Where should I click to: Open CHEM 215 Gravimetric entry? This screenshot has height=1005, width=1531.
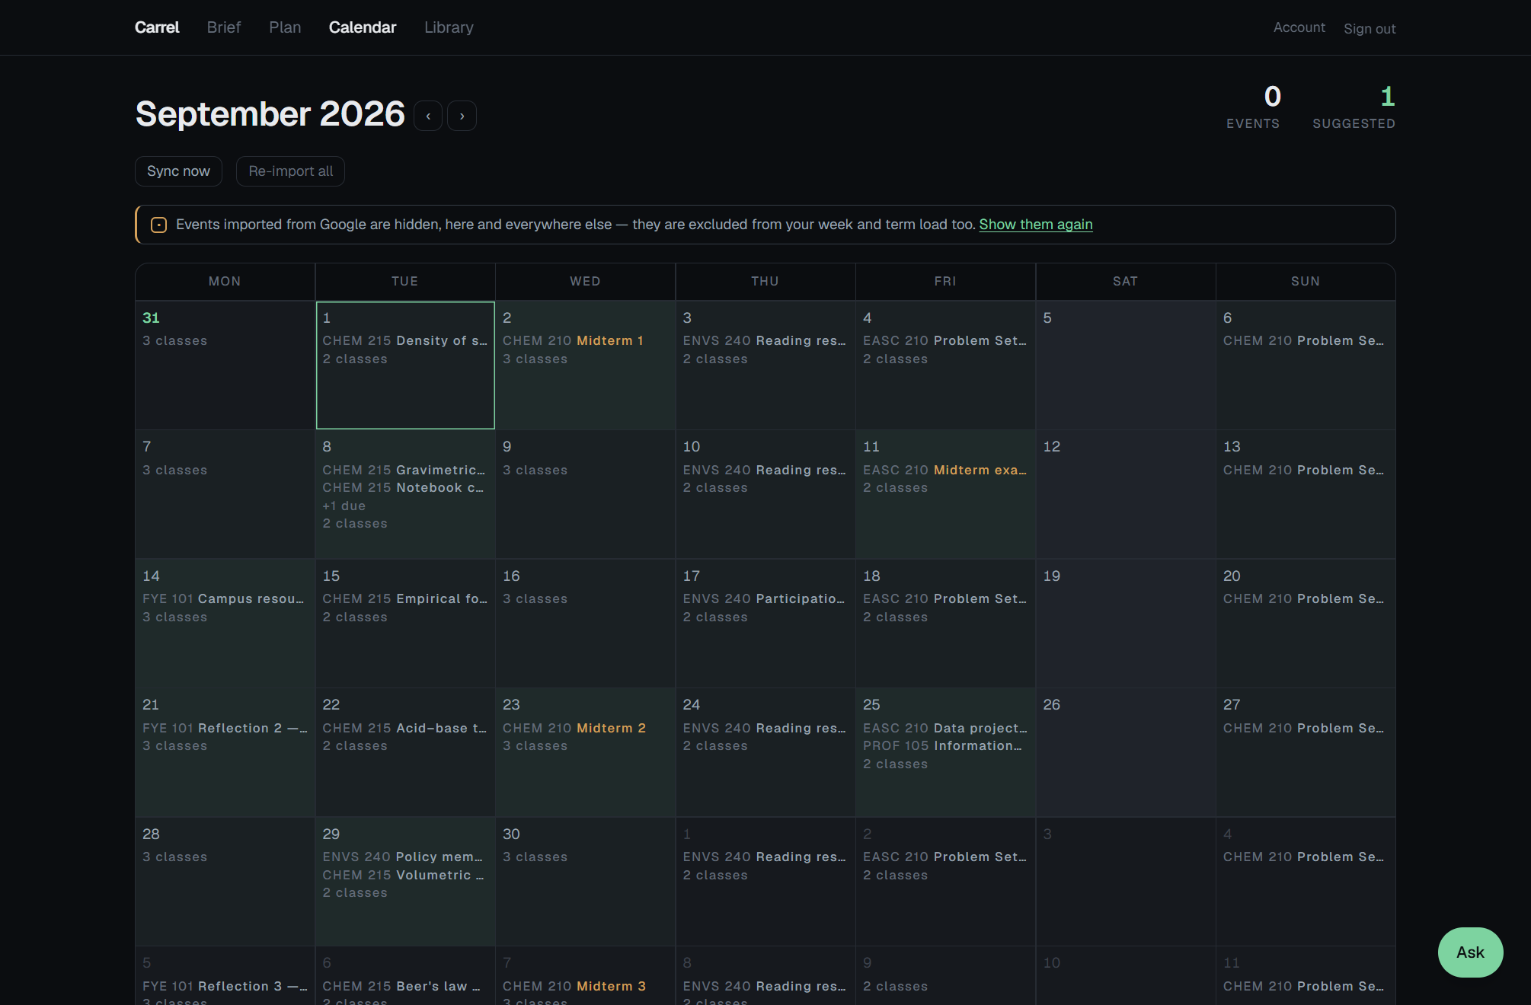[x=404, y=470]
